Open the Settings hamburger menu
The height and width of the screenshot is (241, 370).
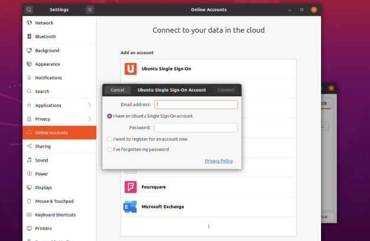coord(90,9)
